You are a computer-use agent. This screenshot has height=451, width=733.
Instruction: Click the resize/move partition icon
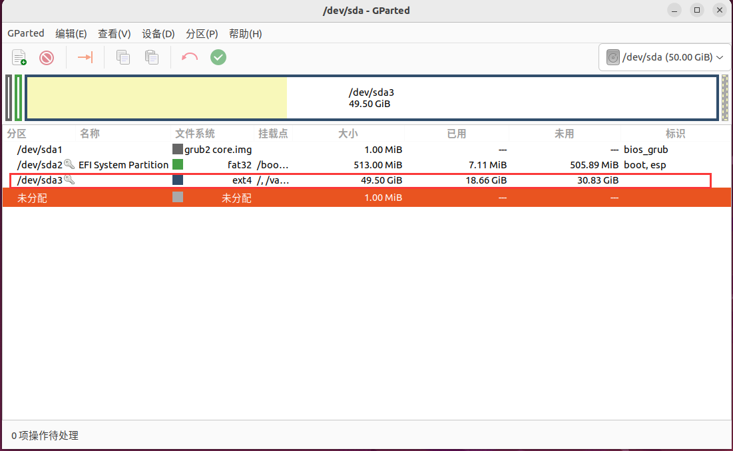pyautogui.click(x=85, y=57)
